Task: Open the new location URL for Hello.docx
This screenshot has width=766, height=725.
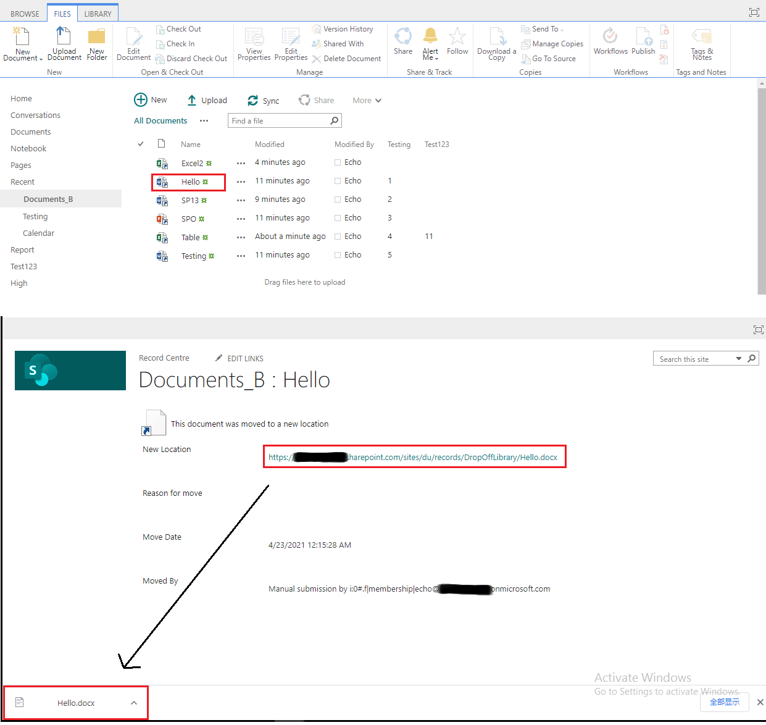Action: (x=415, y=456)
